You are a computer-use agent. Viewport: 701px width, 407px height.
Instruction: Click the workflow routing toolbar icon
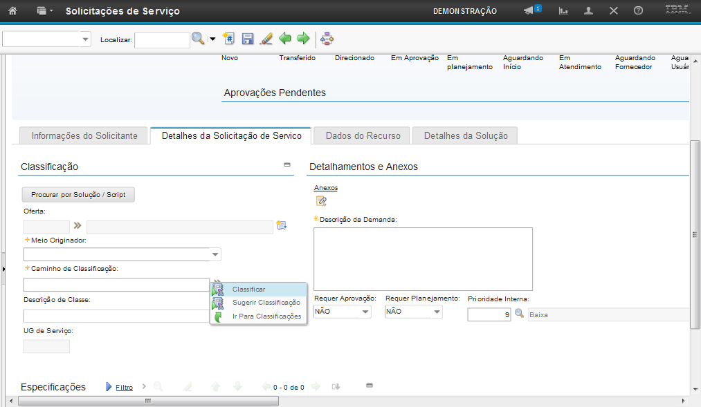coord(327,39)
